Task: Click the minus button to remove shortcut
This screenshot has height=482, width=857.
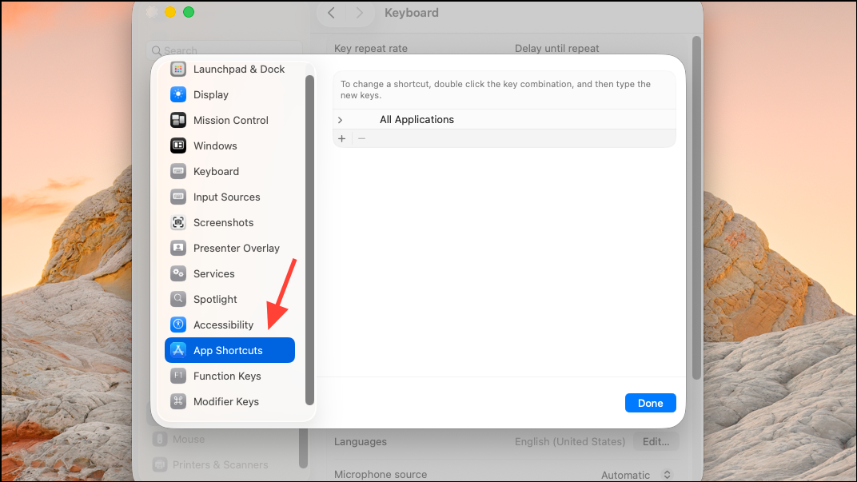Action: [x=361, y=139]
